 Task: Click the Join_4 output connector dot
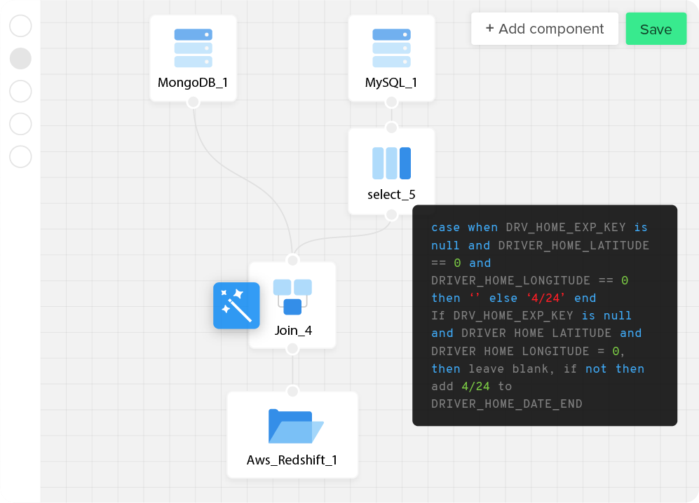click(x=292, y=349)
